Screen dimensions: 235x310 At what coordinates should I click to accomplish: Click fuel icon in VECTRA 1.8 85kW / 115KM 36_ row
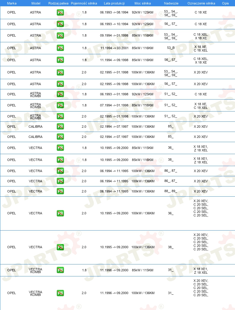click(60, 148)
